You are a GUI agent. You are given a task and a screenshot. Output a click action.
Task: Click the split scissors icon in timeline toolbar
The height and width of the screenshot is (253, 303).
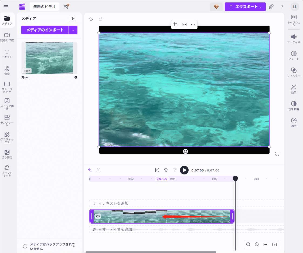(98, 170)
